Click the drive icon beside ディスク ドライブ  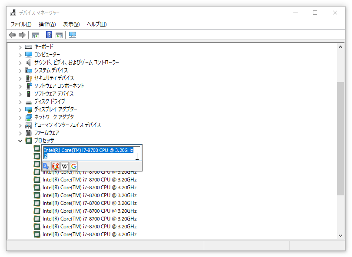click(29, 102)
